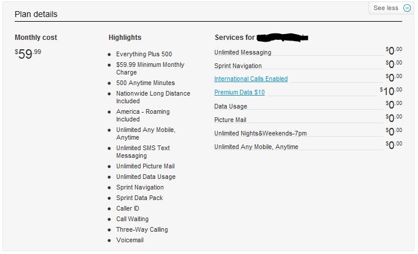Select the Voicemail highlight item
This screenshot has height=254, width=418.
coord(130,240)
